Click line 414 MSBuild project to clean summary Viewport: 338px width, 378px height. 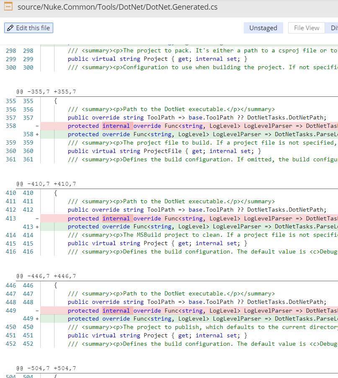pos(203,235)
